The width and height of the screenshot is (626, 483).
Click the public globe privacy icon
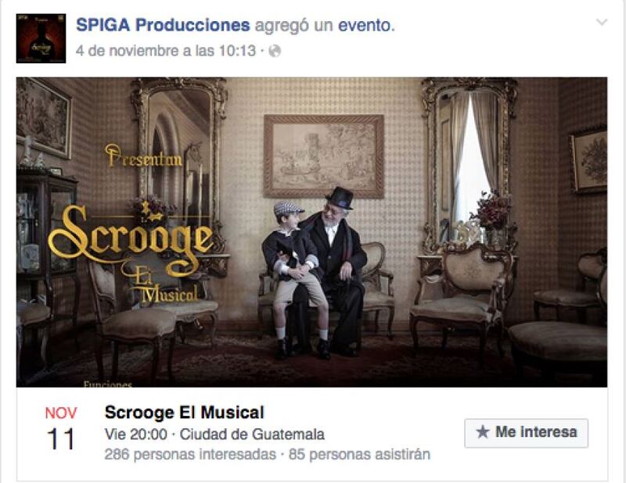[275, 51]
